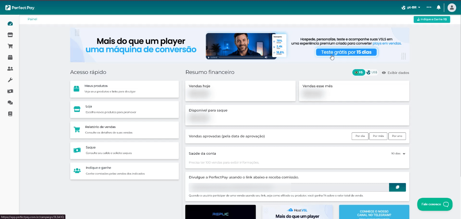Image resolution: width=461 pixels, height=219 pixels.
Task: Open the three-dots more options menu
Action: click(x=429, y=7)
